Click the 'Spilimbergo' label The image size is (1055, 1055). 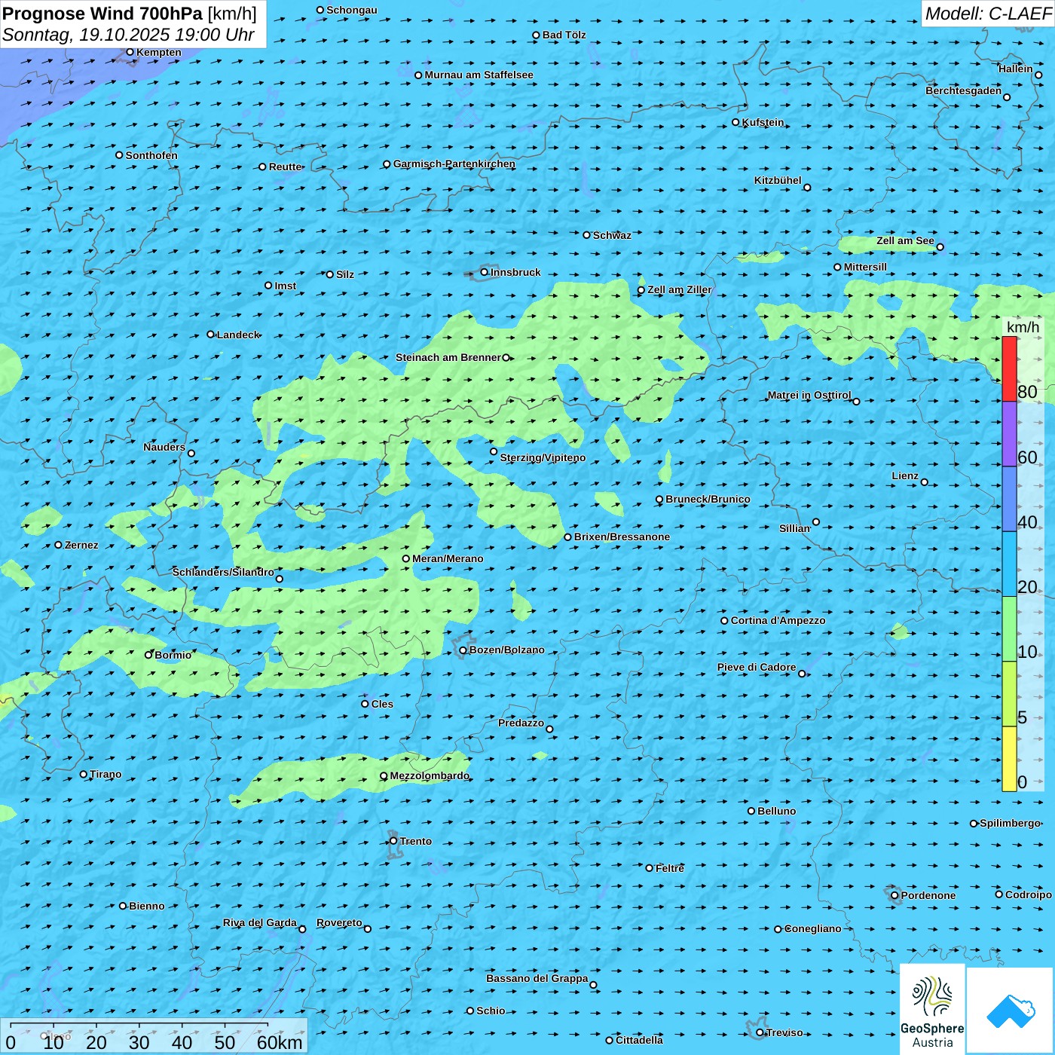1010,823
